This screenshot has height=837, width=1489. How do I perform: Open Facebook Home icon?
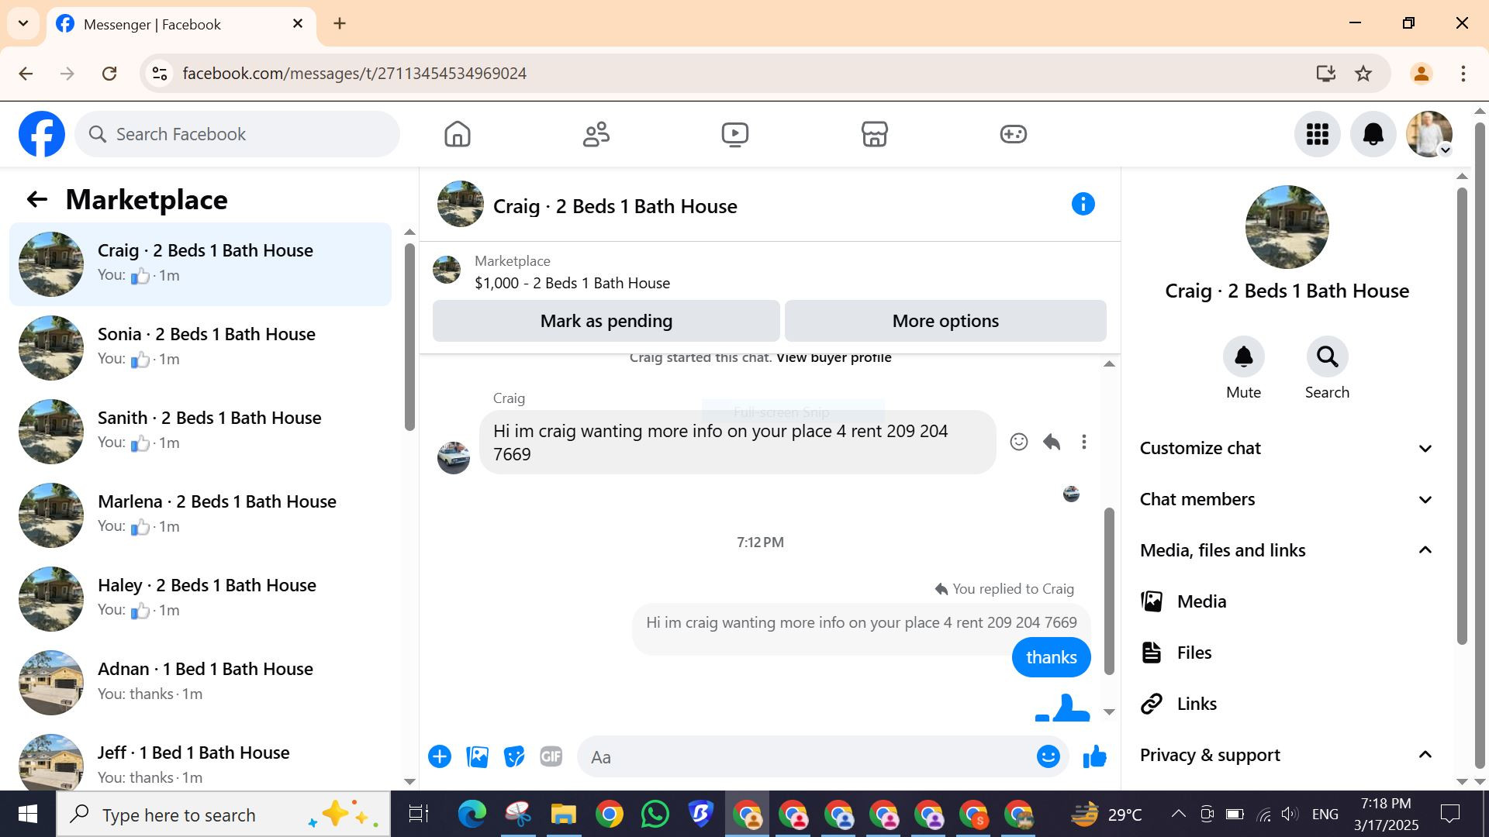coord(458,134)
